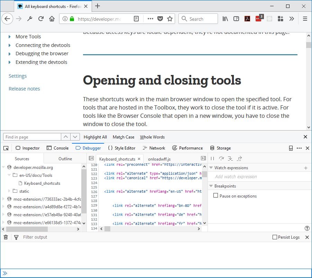312x278 pixels.
Task: Clear console output with trash icon
Action: click(x=6, y=237)
